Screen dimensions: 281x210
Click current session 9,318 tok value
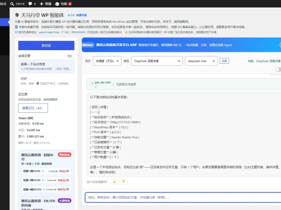coord(38,124)
